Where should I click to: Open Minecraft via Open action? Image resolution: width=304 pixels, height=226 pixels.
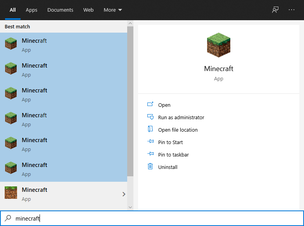pos(164,105)
